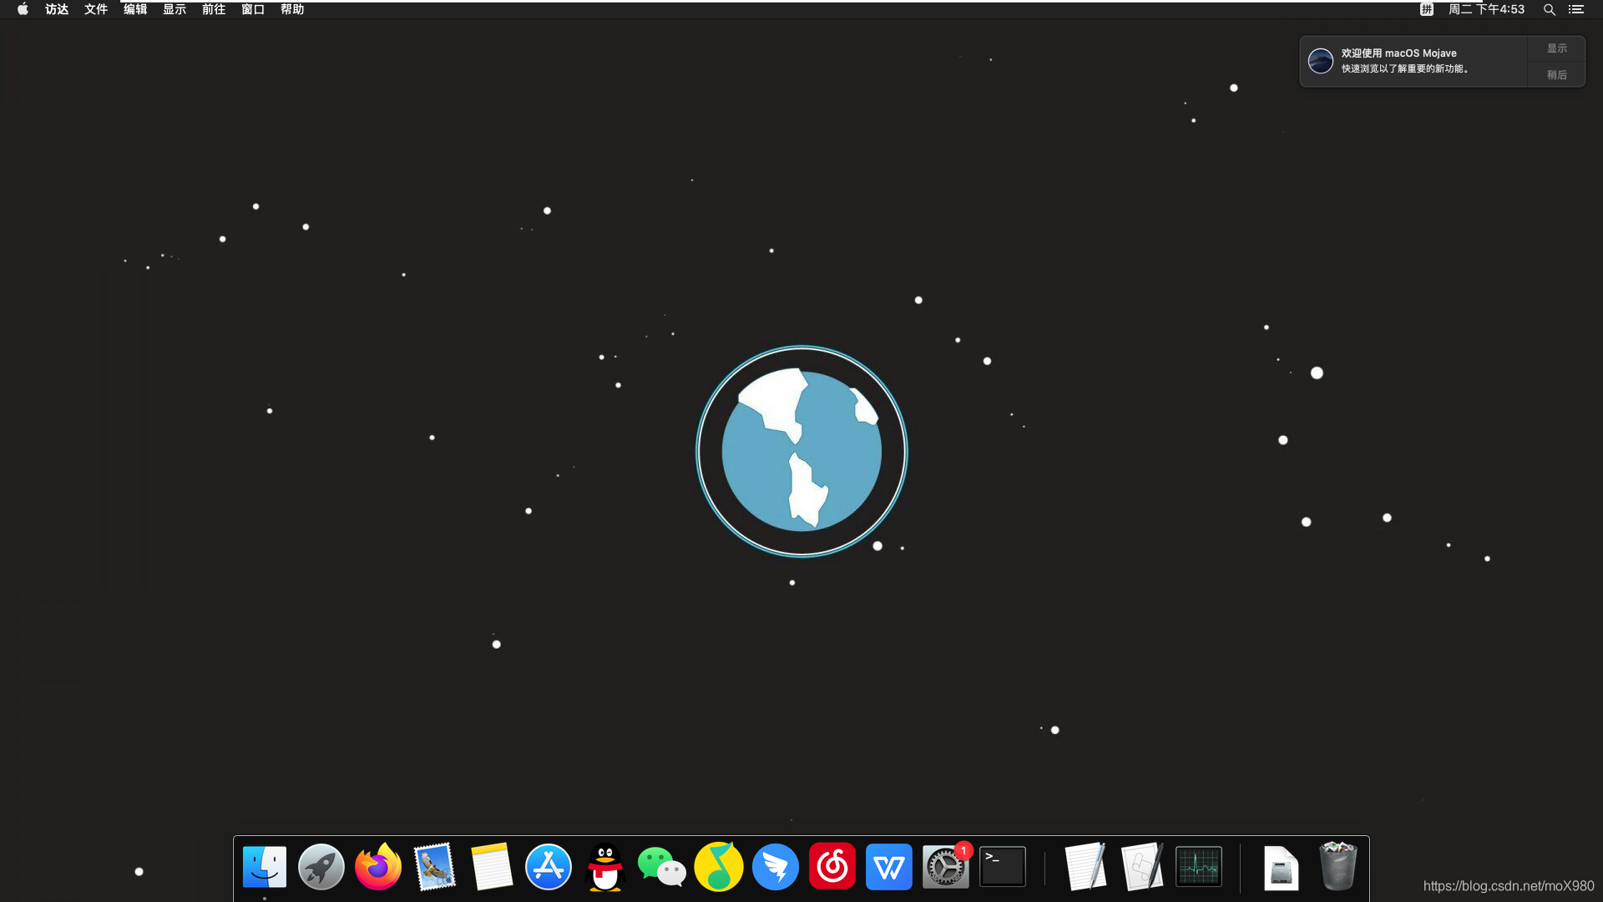Viewport: 1603px width, 902px height.
Task: Open the 文件 menu
Action: tap(96, 9)
